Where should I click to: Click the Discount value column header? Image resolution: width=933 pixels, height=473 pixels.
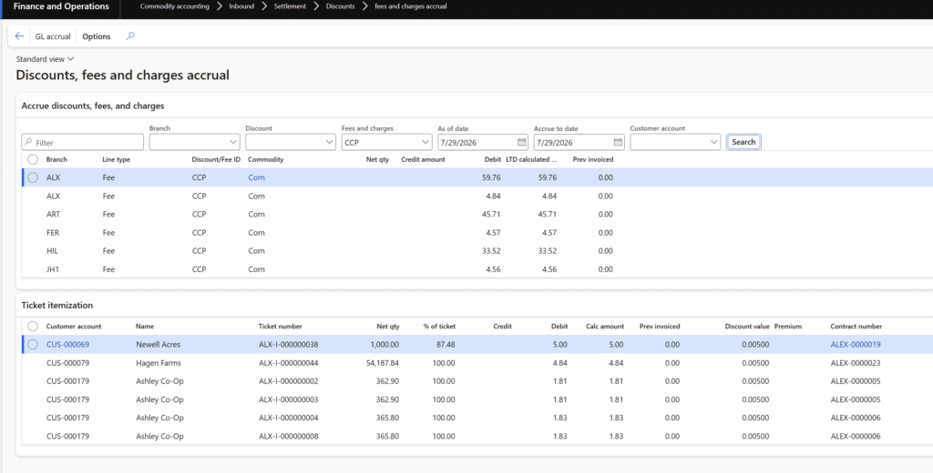(747, 327)
